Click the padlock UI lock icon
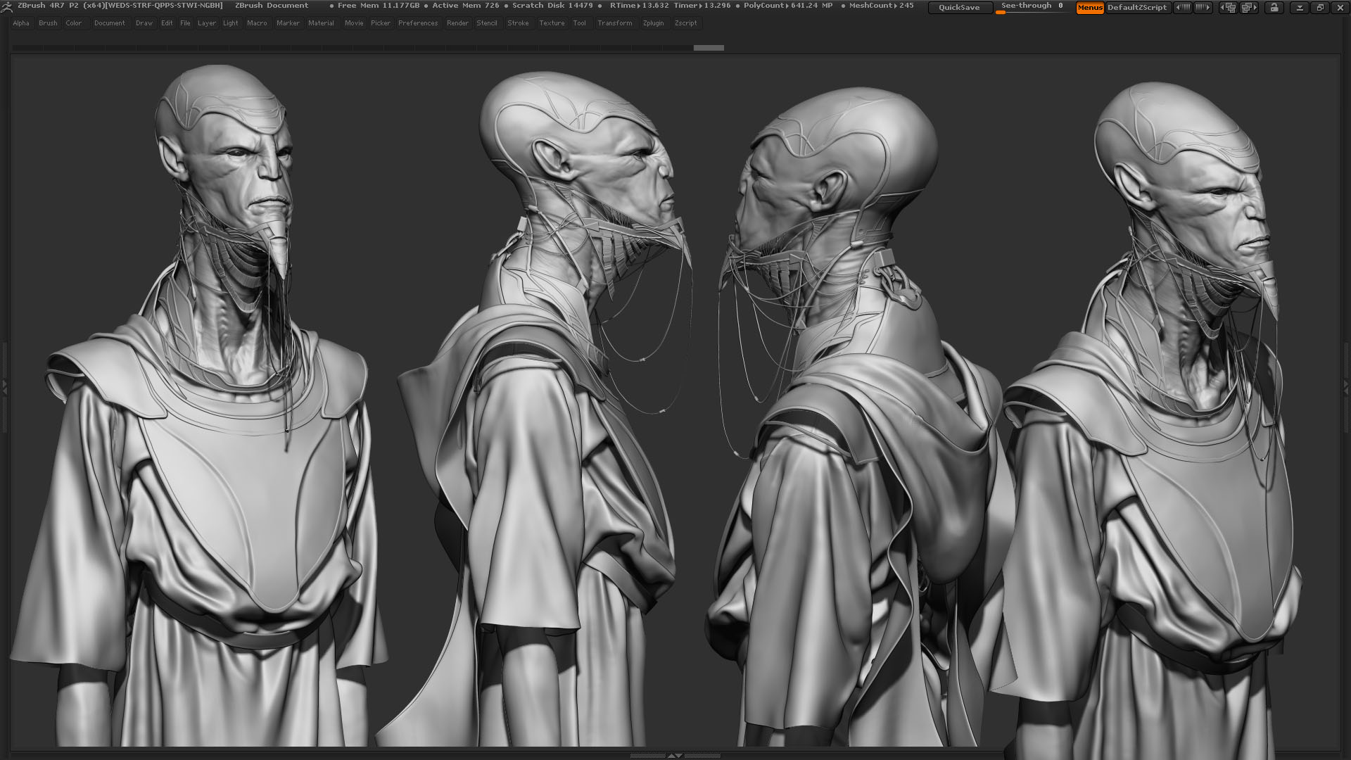The image size is (1351, 760). [x=1274, y=8]
